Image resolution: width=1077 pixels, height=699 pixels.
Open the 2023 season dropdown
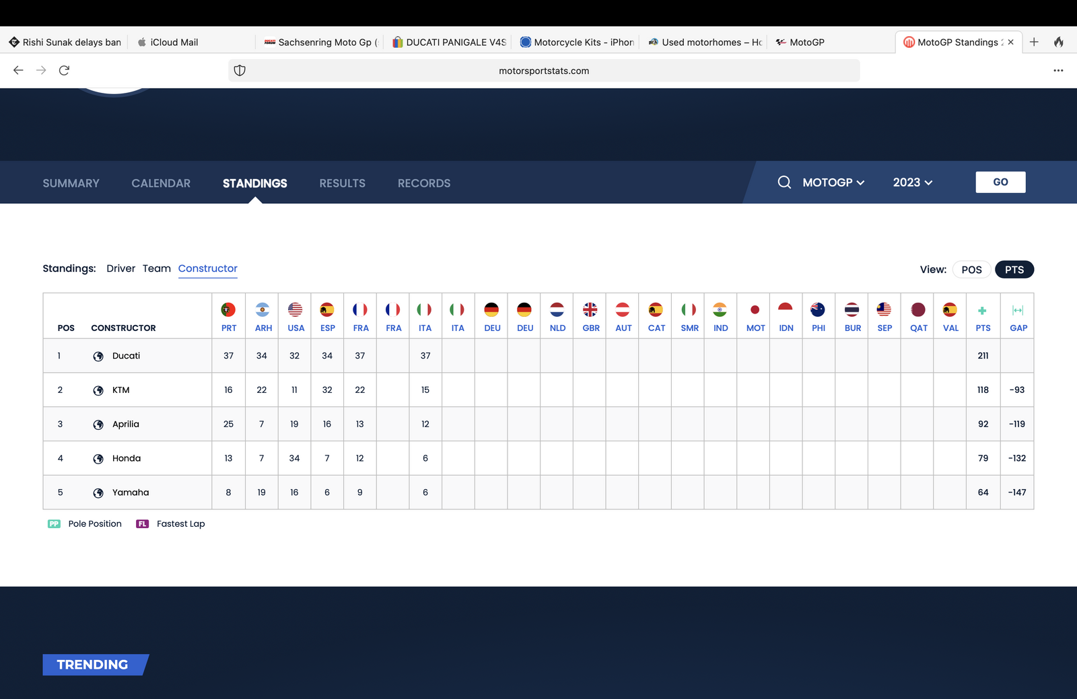coord(912,182)
